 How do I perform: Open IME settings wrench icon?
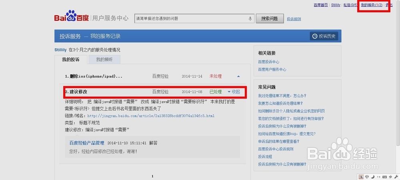coord(396,177)
